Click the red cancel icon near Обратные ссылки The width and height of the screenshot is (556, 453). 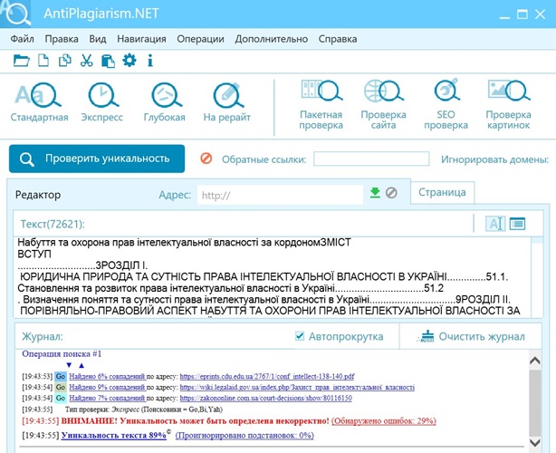(206, 159)
